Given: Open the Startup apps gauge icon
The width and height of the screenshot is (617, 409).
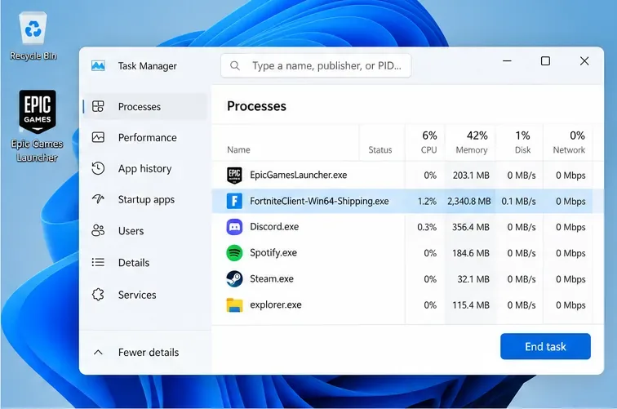Looking at the screenshot, I should 98,199.
